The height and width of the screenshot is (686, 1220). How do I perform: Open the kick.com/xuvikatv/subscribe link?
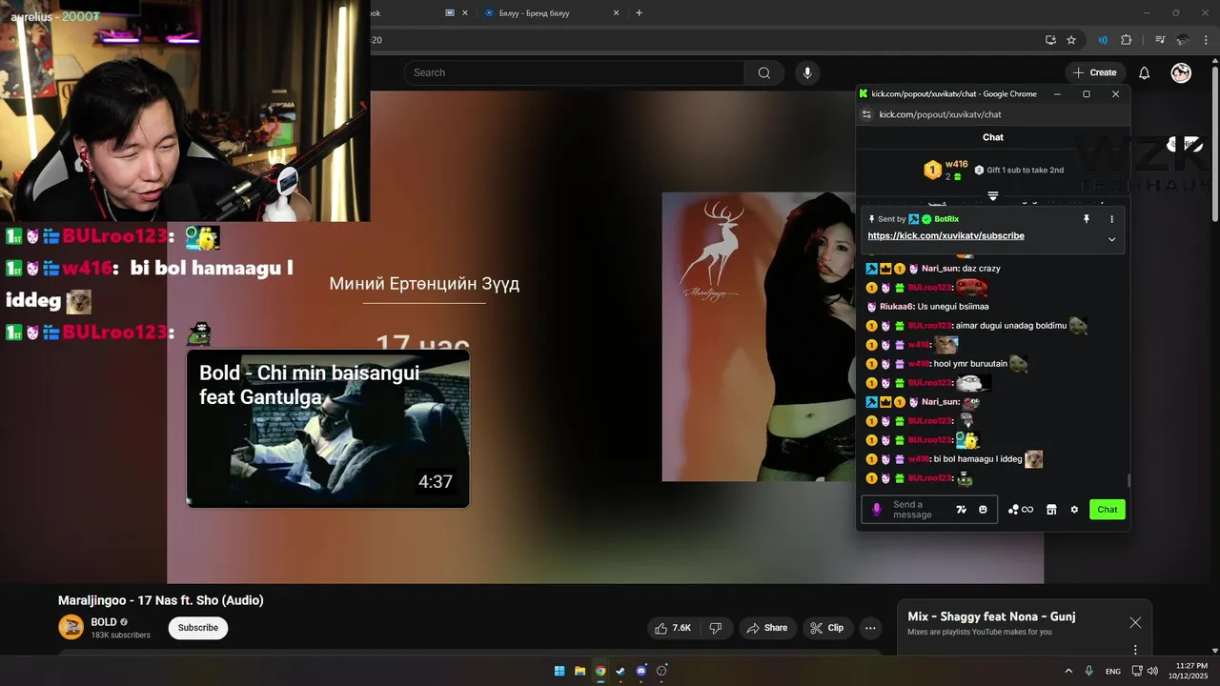[945, 235]
